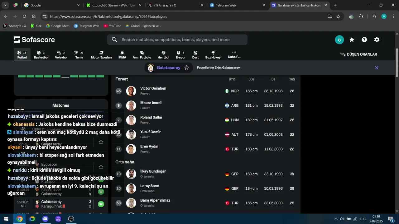Screen dimensions: 399x224
Task: Open the browser extensions puzzle icon
Action: pos(361,16)
